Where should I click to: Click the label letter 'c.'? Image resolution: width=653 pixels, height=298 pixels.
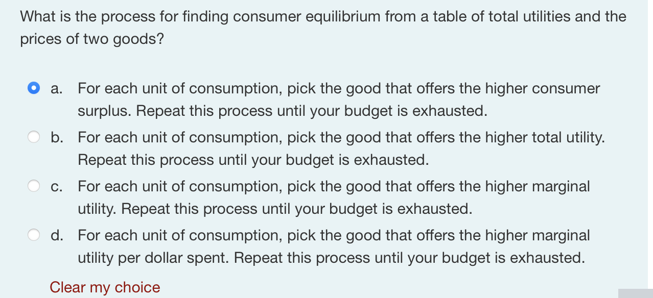pyautogui.click(x=56, y=186)
